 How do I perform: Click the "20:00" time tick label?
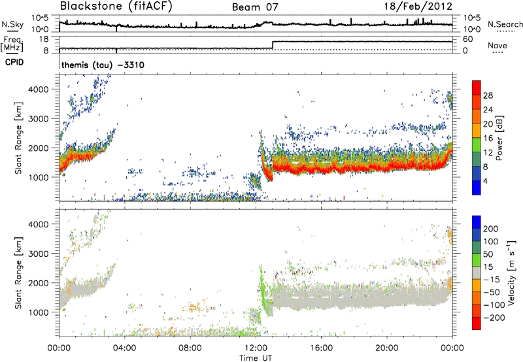tap(387, 348)
